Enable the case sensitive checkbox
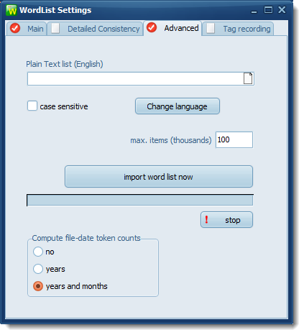The image size is (304, 335). coord(32,106)
